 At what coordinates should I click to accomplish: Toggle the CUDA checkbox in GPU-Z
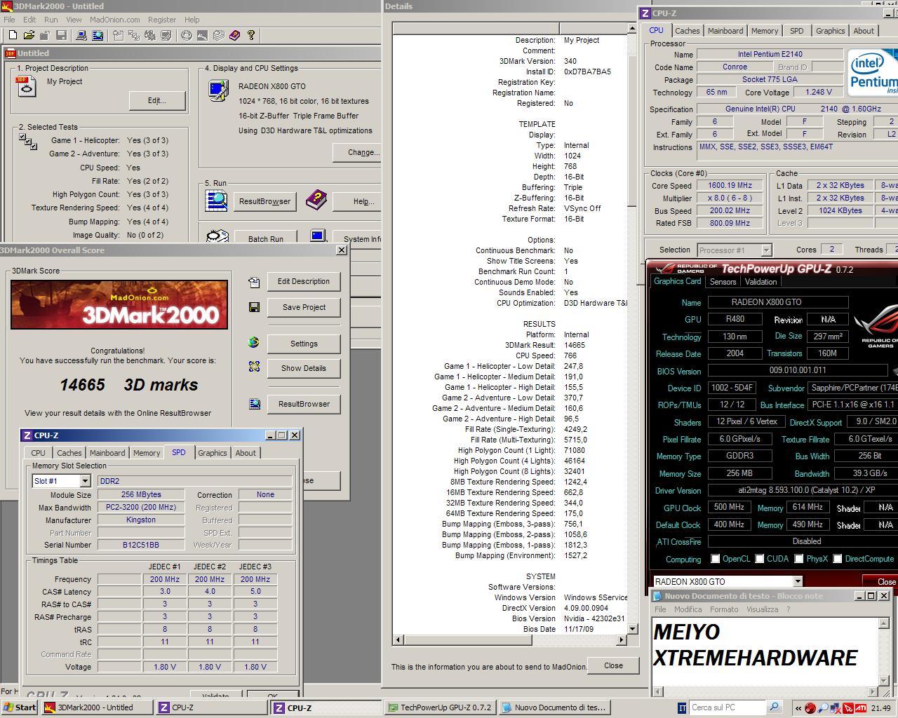[x=760, y=559]
